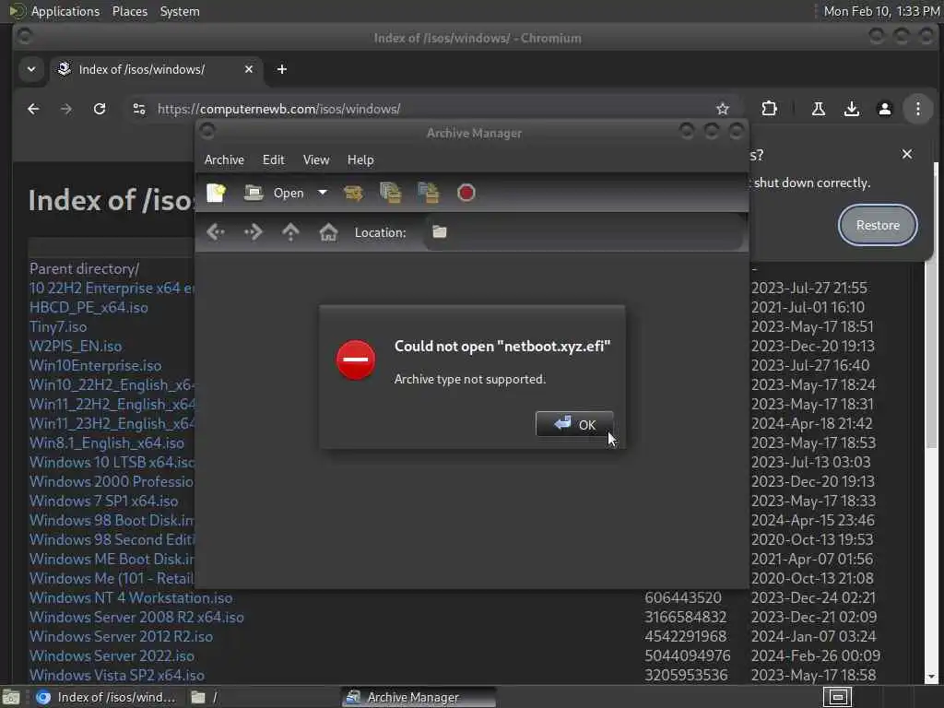This screenshot has width=944, height=708.
Task: Click the Chromium address bar URL
Action: pos(278,109)
